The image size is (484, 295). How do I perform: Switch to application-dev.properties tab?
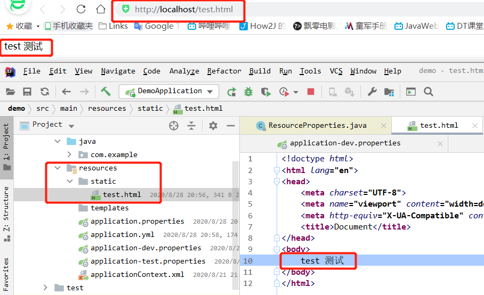click(345, 143)
